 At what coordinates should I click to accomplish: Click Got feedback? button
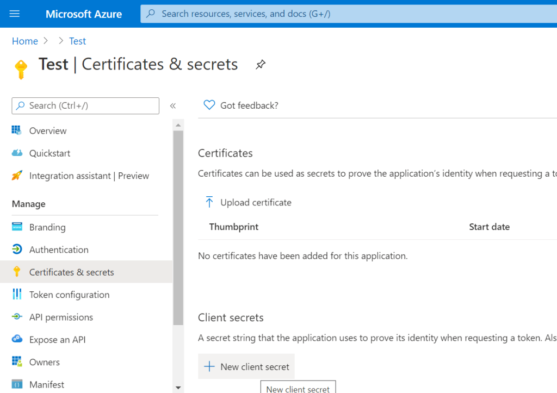(241, 105)
